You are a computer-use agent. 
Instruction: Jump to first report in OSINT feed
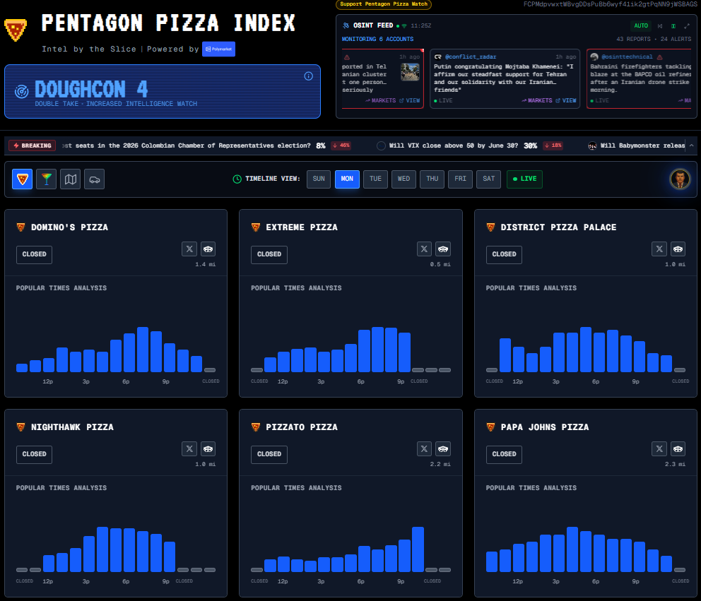click(660, 26)
